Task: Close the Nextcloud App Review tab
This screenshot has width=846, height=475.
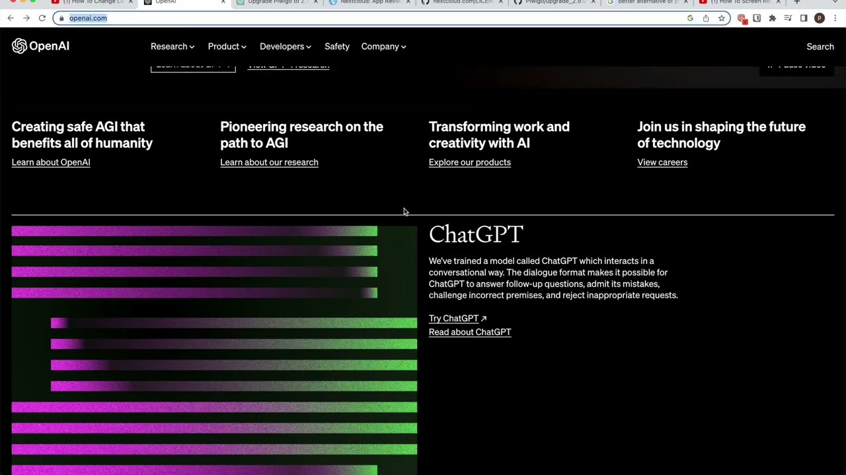Action: click(408, 2)
